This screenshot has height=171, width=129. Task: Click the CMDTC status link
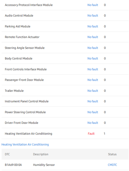point(112,165)
